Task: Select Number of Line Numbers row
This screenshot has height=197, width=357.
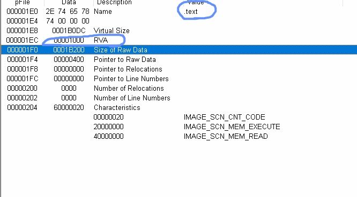Action: pos(179,98)
